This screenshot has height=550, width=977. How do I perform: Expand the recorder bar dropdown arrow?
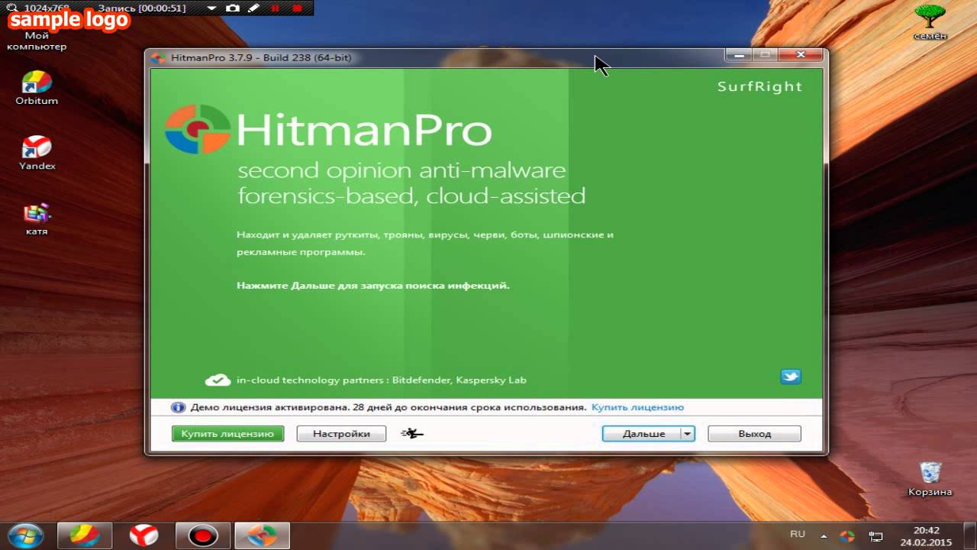click(211, 8)
